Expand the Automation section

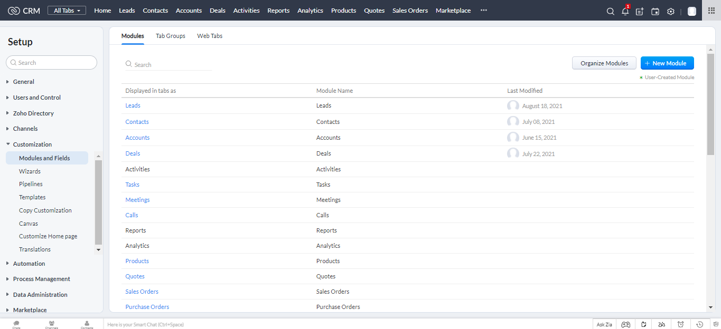click(29, 264)
